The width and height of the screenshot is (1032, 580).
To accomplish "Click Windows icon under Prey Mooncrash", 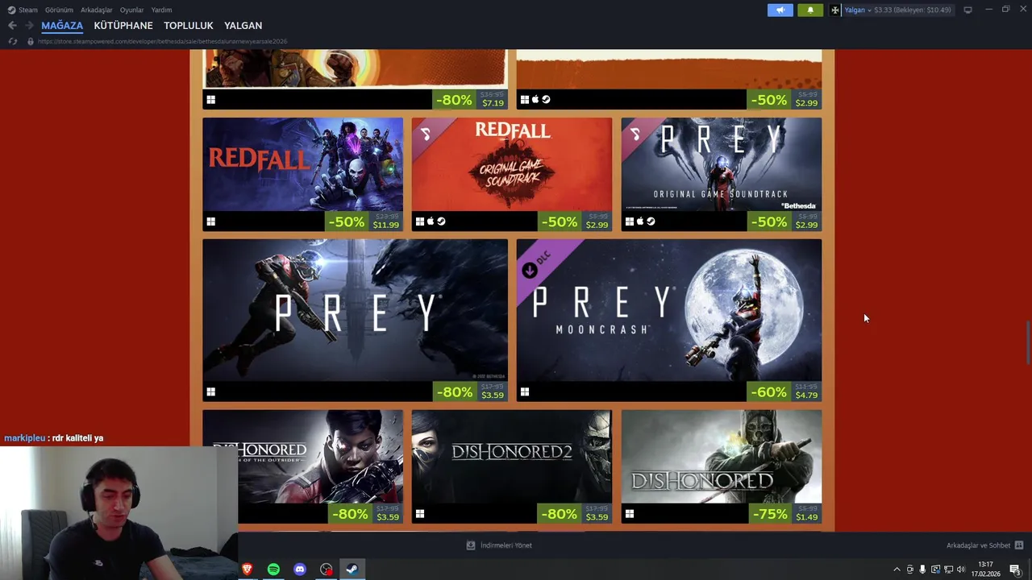I will click(525, 391).
